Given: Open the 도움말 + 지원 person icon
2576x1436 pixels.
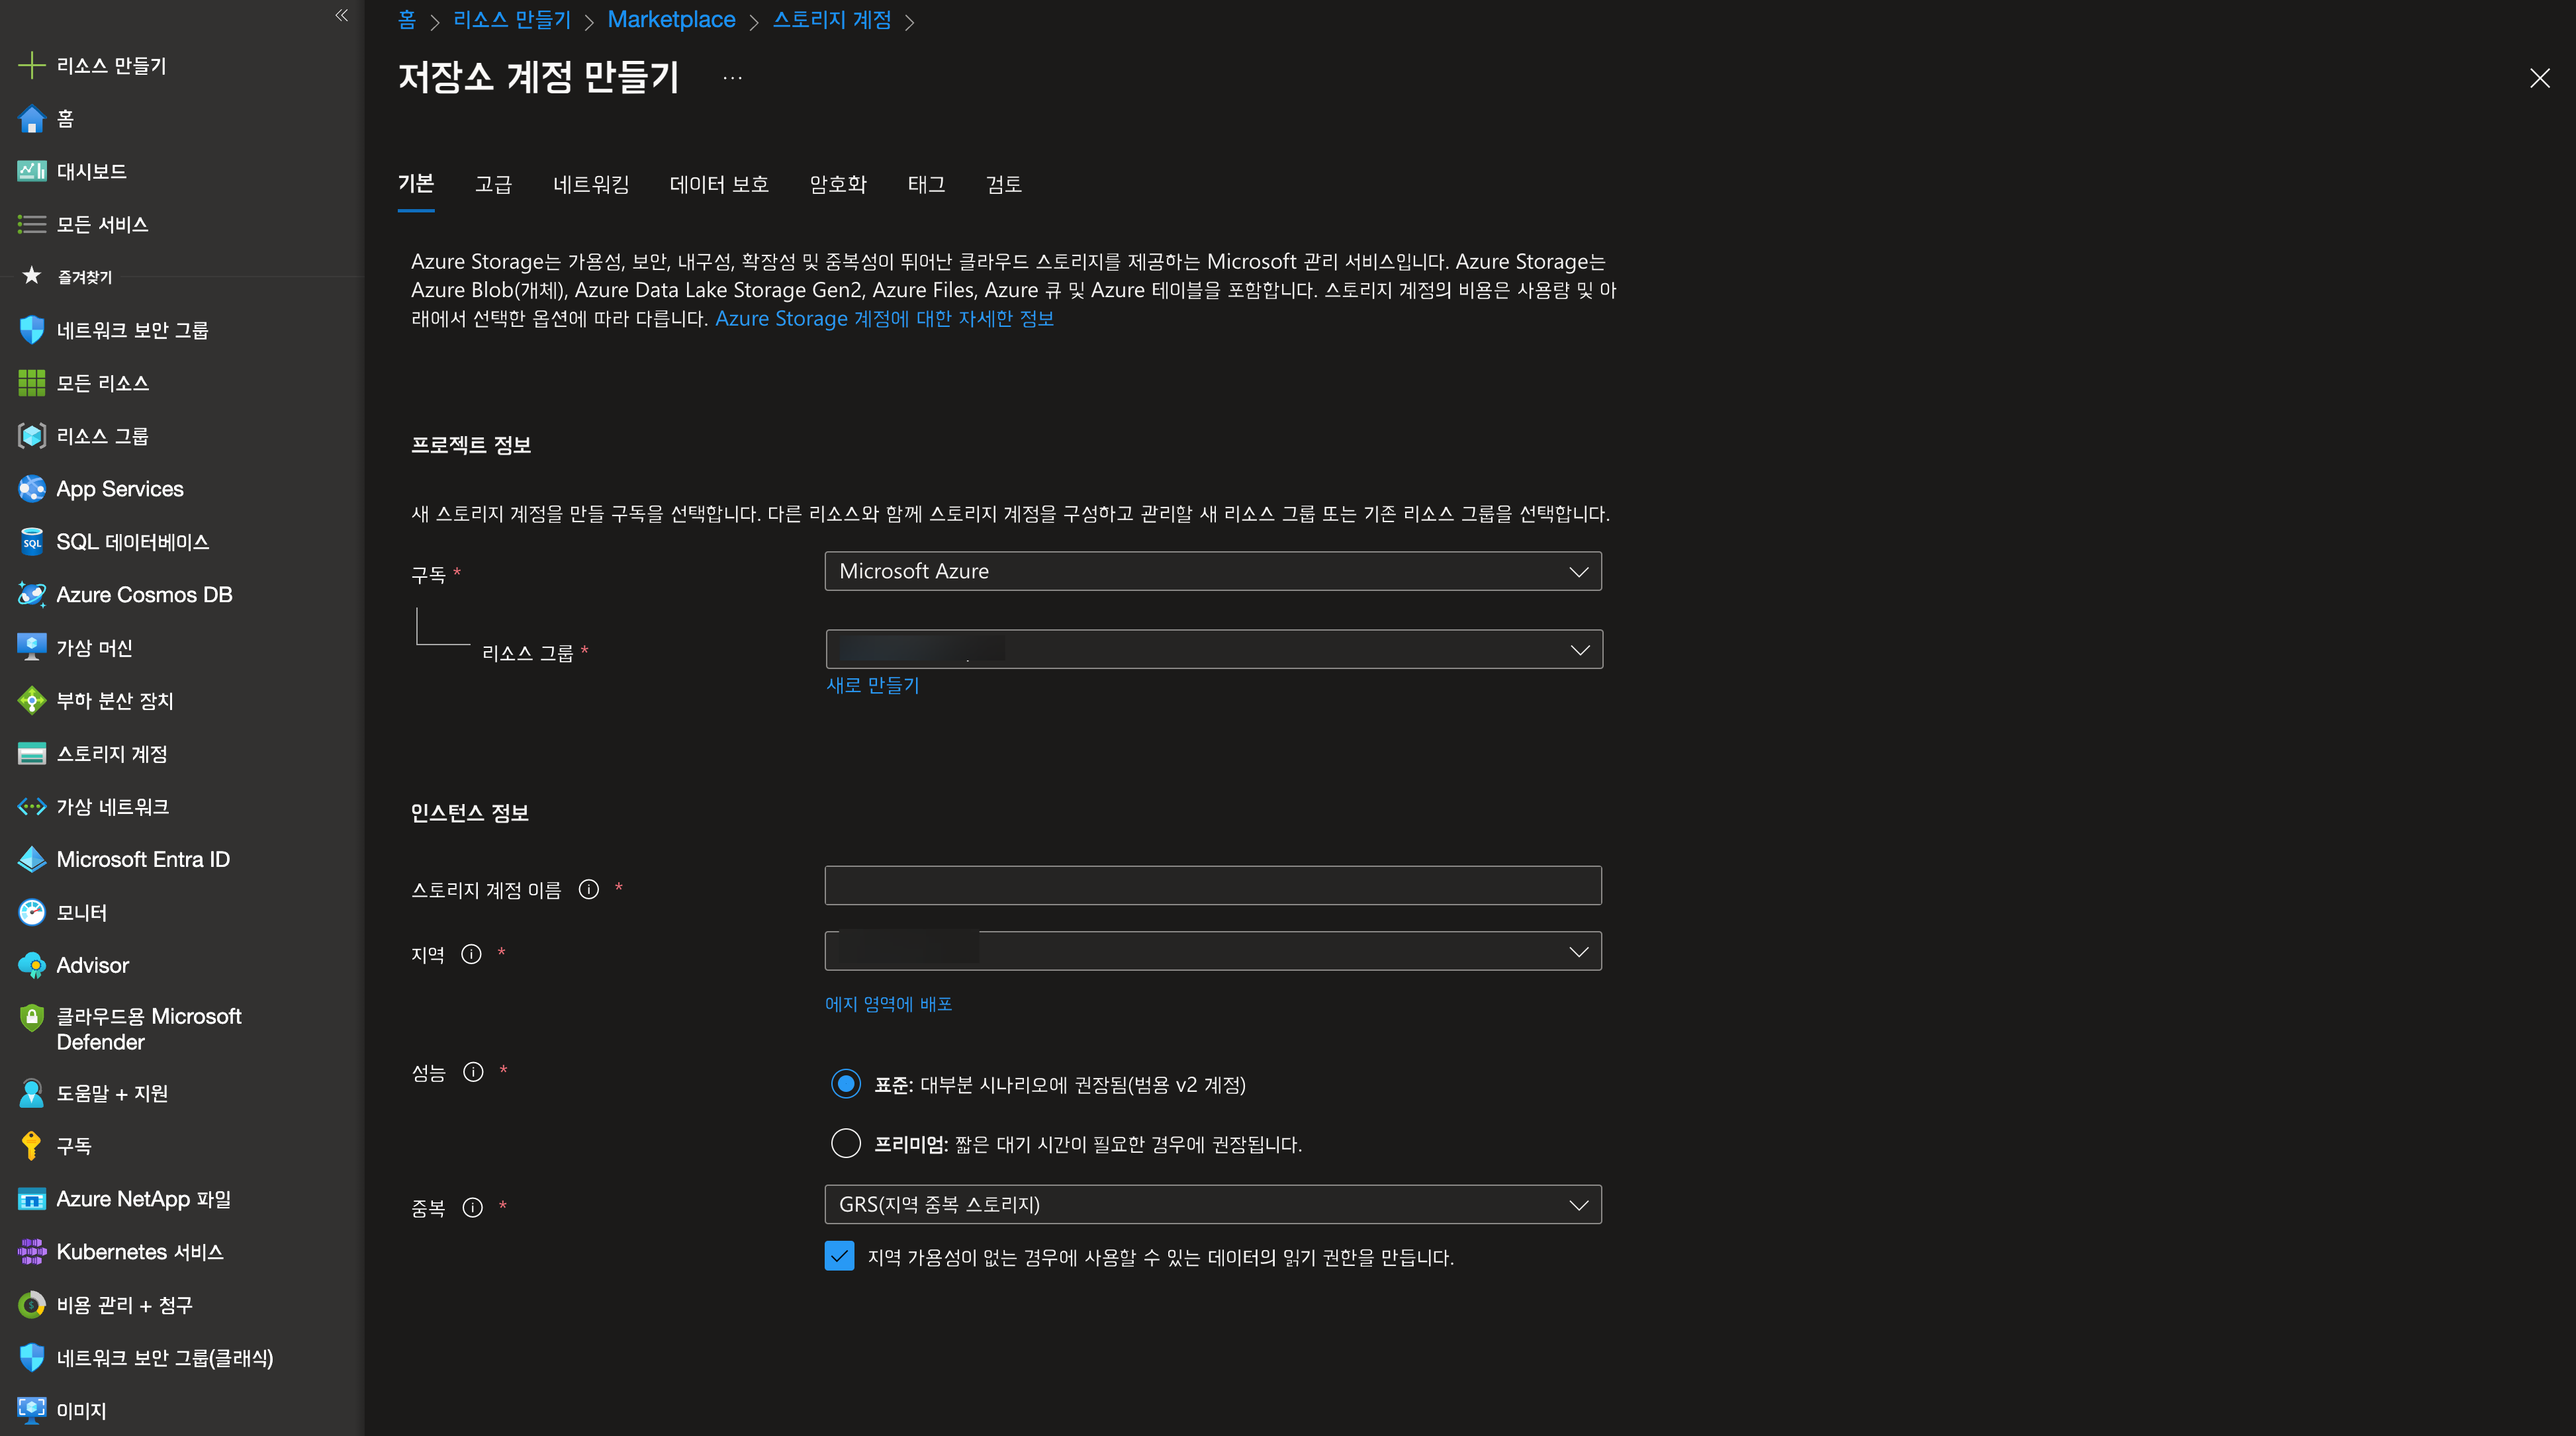Looking at the screenshot, I should [x=32, y=1093].
